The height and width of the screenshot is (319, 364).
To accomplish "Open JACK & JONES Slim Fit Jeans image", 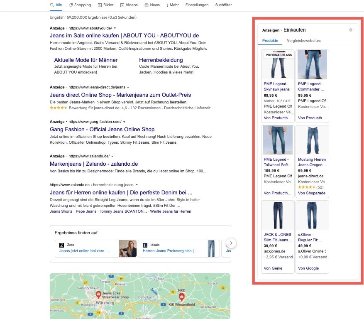I will (278, 216).
